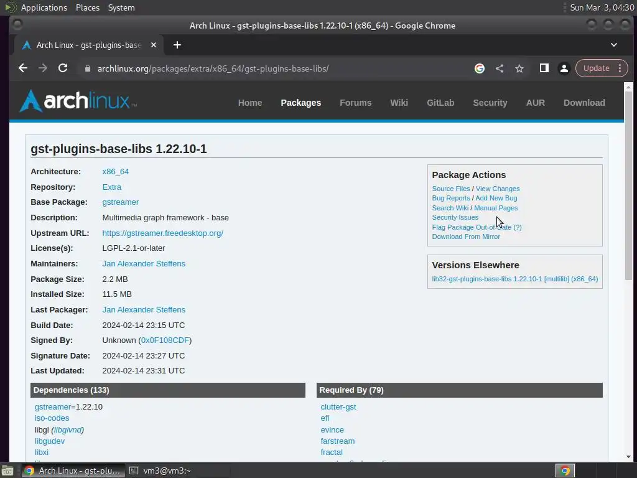The image size is (637, 478).
Task: Open gstreamer base package link
Action: [120, 202]
